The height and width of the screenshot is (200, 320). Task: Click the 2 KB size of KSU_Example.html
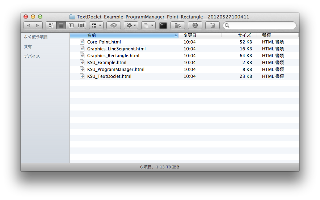pos(247,63)
